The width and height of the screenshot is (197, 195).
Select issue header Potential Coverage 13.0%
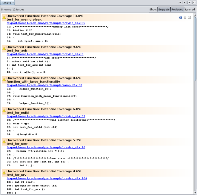pos(98,18)
